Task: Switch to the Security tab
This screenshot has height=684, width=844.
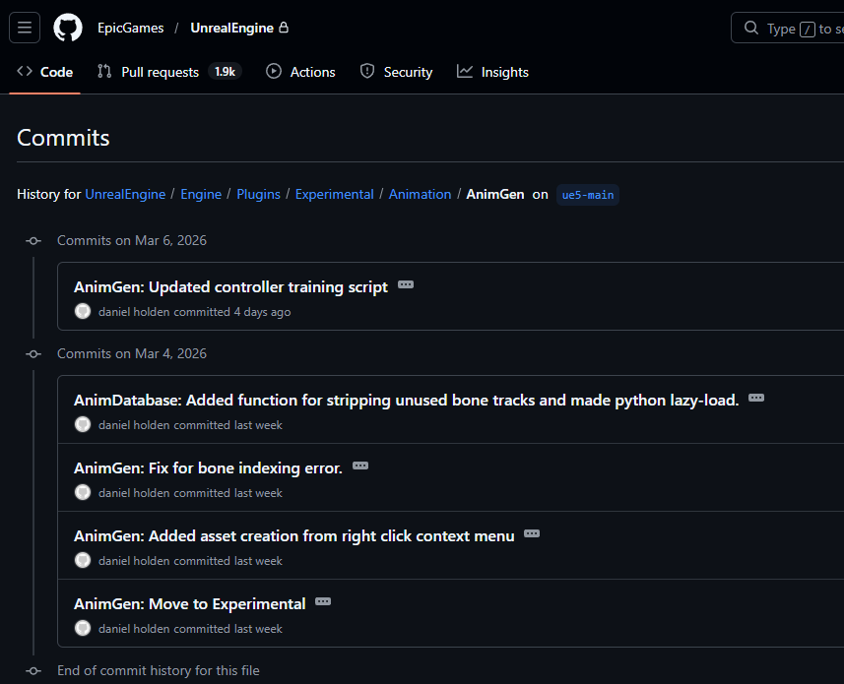Action: (396, 72)
